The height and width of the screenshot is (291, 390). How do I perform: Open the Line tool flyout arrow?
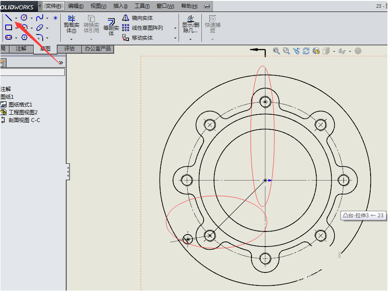click(16, 18)
